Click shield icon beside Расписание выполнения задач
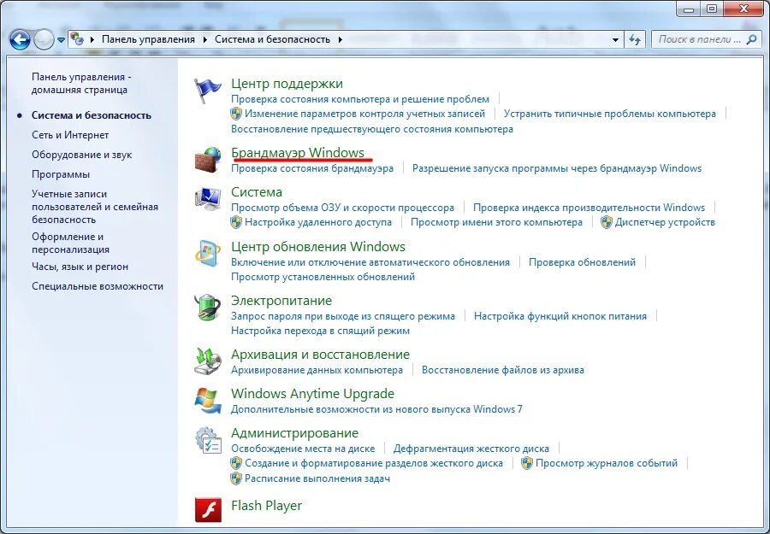 click(x=236, y=478)
